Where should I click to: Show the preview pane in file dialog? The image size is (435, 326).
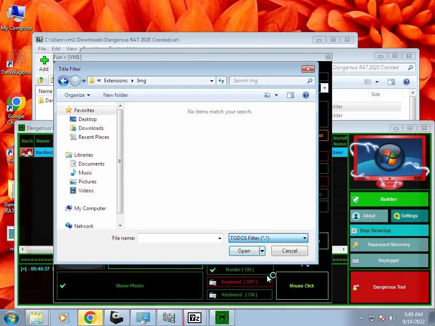(x=291, y=95)
